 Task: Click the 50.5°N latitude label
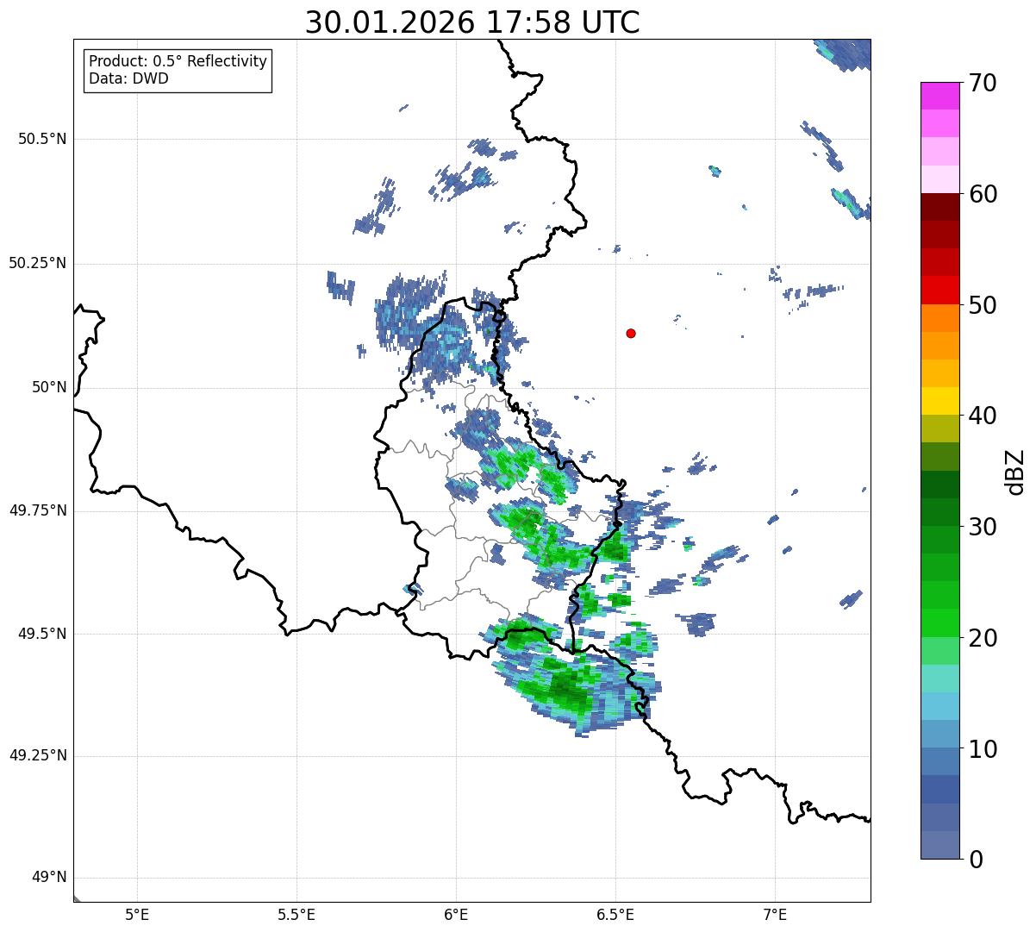tap(42, 140)
